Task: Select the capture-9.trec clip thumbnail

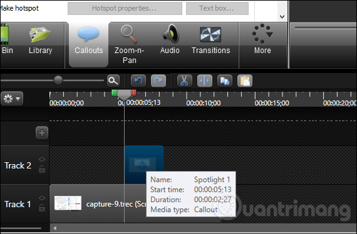Action: tap(68, 203)
